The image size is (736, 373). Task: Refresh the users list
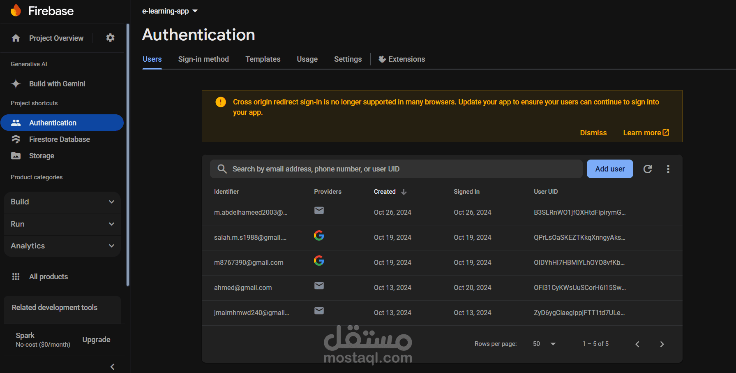pyautogui.click(x=648, y=169)
